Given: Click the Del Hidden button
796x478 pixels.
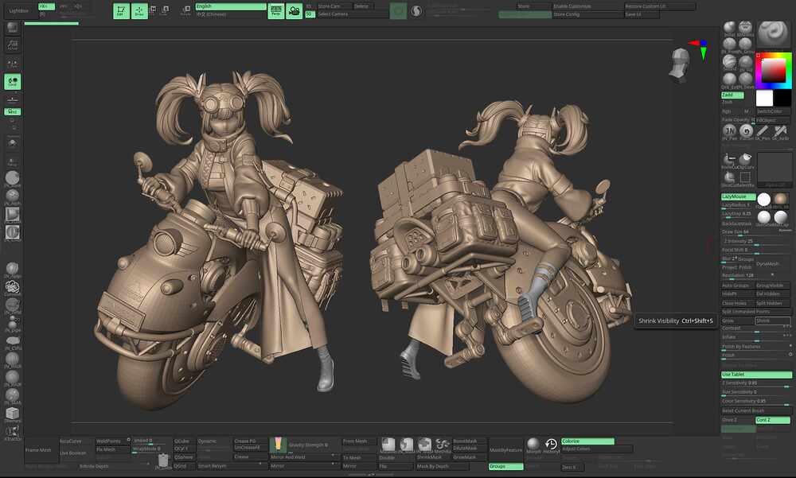Looking at the screenshot, I should click(x=773, y=293).
